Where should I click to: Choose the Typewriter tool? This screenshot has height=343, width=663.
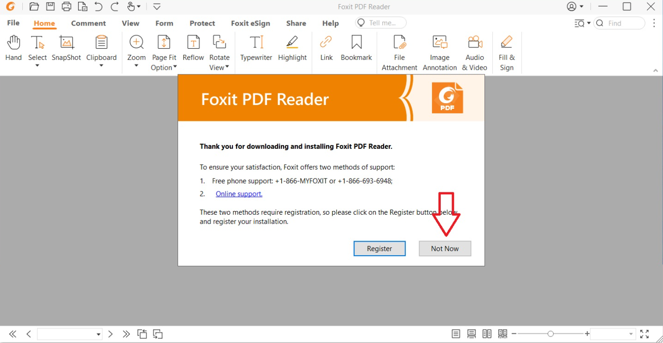click(256, 48)
